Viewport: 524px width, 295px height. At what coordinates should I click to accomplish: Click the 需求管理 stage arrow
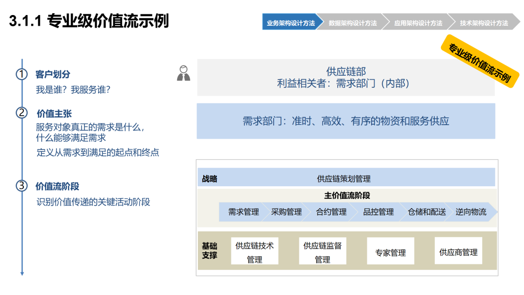[243, 212]
